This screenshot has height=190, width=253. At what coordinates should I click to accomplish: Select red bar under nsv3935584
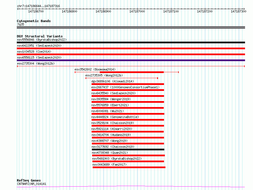coord(128,102)
